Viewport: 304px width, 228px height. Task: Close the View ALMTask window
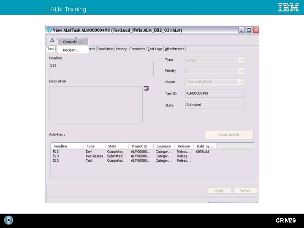[256, 30]
